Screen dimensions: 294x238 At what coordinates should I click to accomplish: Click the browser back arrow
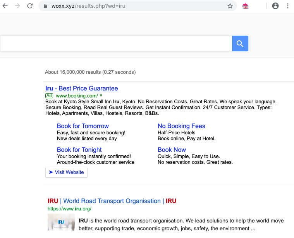pyautogui.click(x=5, y=6)
